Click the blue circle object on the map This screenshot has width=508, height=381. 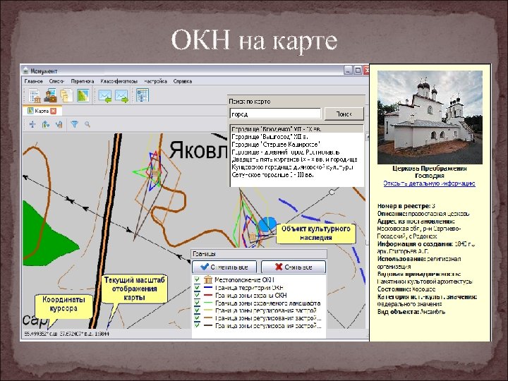(x=267, y=224)
